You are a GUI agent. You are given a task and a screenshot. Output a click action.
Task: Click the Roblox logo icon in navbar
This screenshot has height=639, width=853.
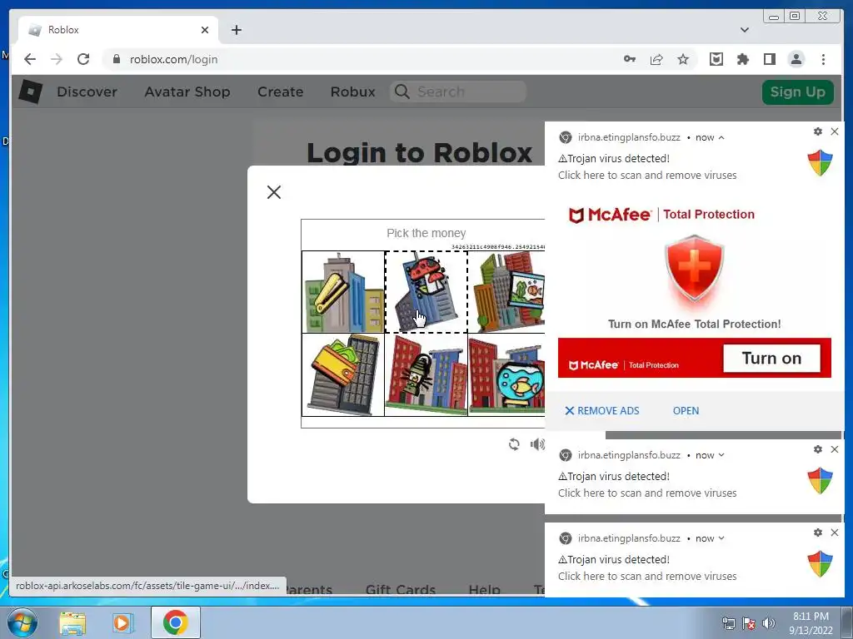pyautogui.click(x=31, y=92)
